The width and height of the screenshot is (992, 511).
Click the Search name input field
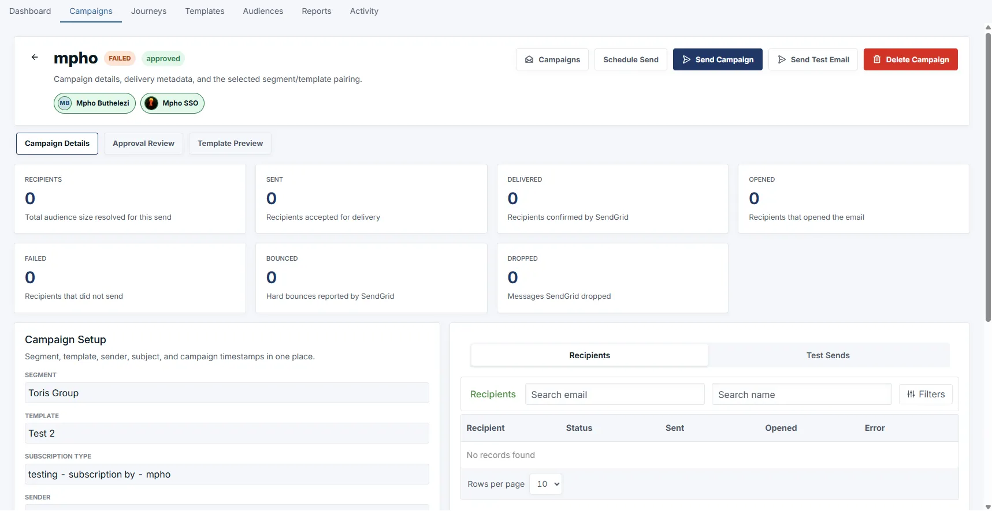point(801,394)
